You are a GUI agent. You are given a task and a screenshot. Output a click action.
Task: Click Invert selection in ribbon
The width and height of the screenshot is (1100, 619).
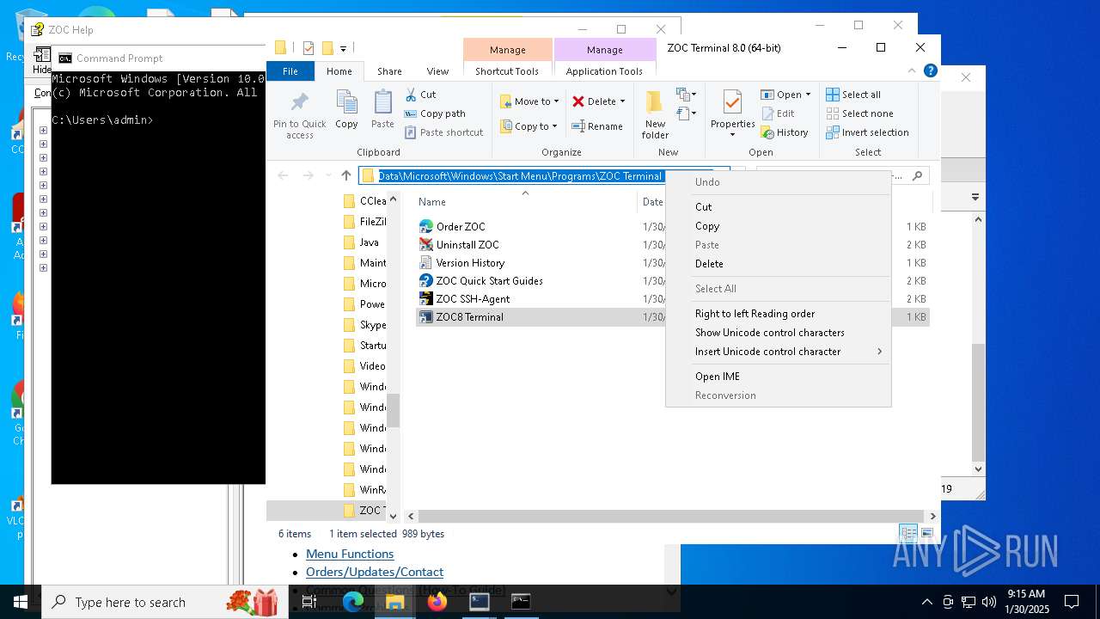click(867, 132)
